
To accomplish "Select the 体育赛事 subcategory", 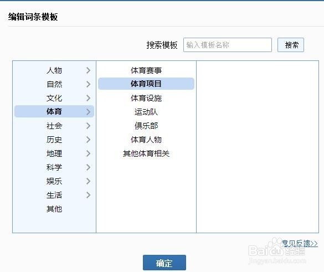I will click(x=146, y=70).
